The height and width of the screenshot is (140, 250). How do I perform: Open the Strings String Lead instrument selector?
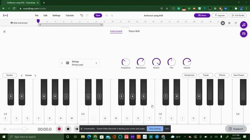tap(79, 63)
